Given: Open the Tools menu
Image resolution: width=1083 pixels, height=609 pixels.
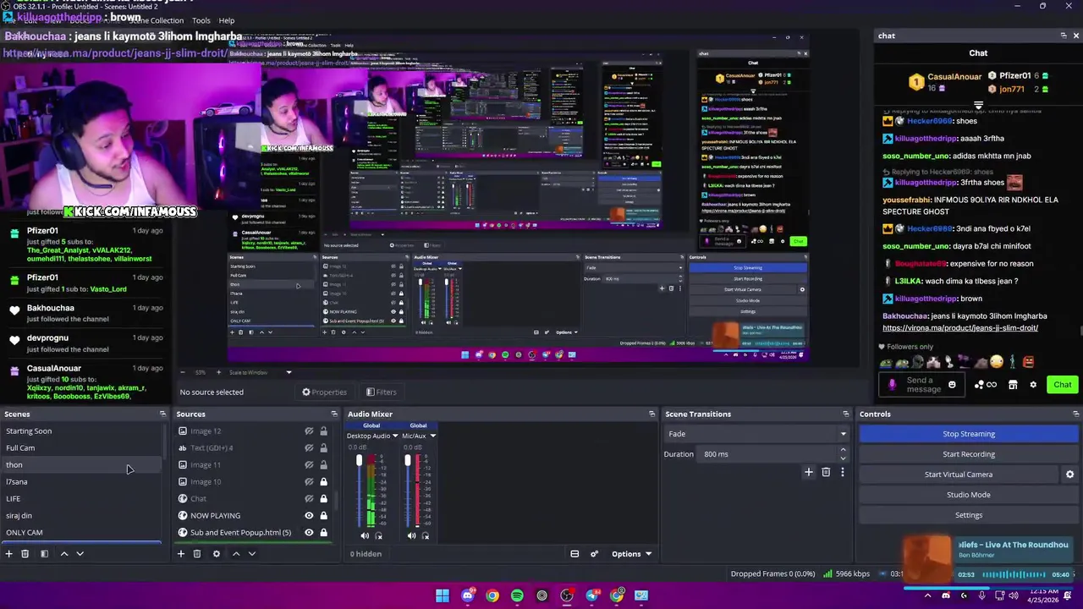Looking at the screenshot, I should (201, 20).
